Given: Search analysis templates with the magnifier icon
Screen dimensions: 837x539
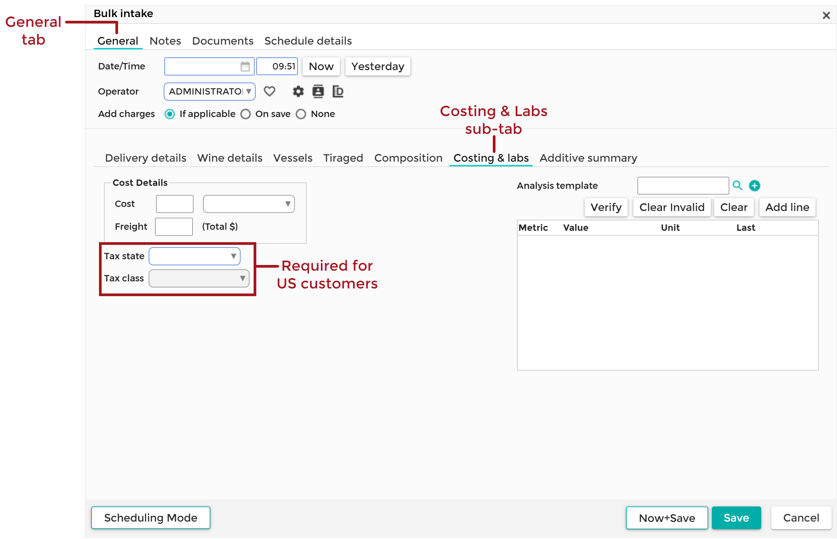Looking at the screenshot, I should 737,185.
